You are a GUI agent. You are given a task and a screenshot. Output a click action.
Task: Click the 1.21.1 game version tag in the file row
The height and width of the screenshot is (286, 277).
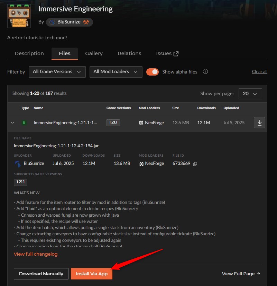(x=113, y=122)
